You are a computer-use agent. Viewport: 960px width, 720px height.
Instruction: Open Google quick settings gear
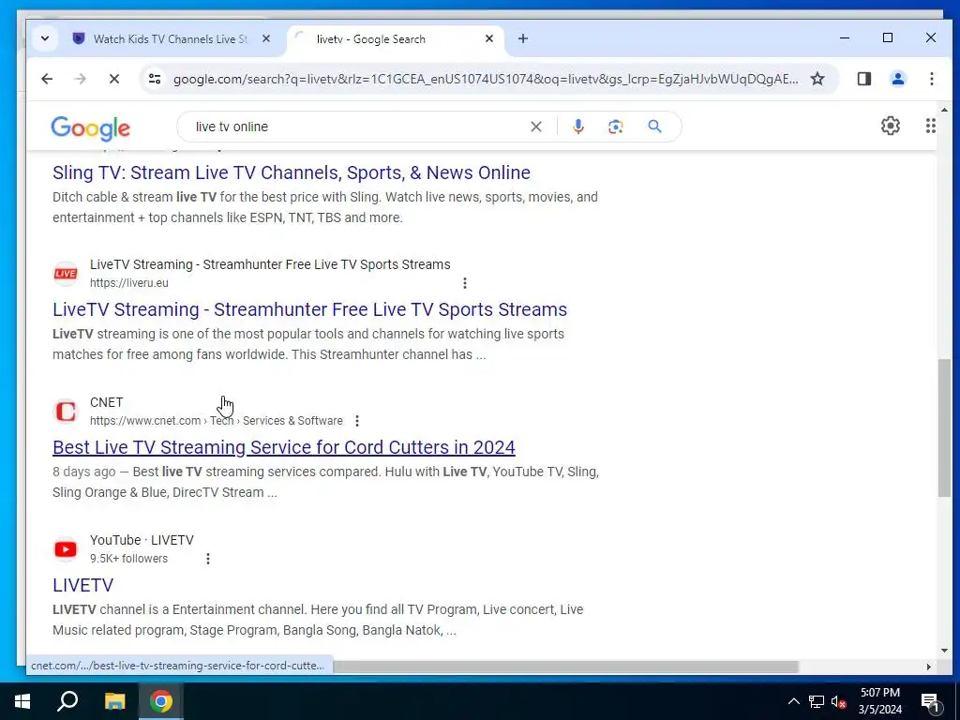(x=891, y=127)
